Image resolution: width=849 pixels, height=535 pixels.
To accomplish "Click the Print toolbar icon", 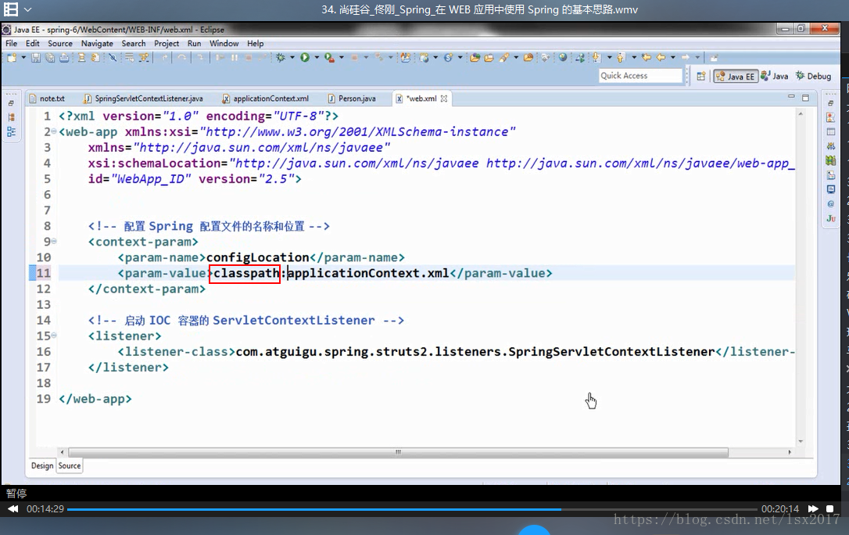I will (64, 57).
